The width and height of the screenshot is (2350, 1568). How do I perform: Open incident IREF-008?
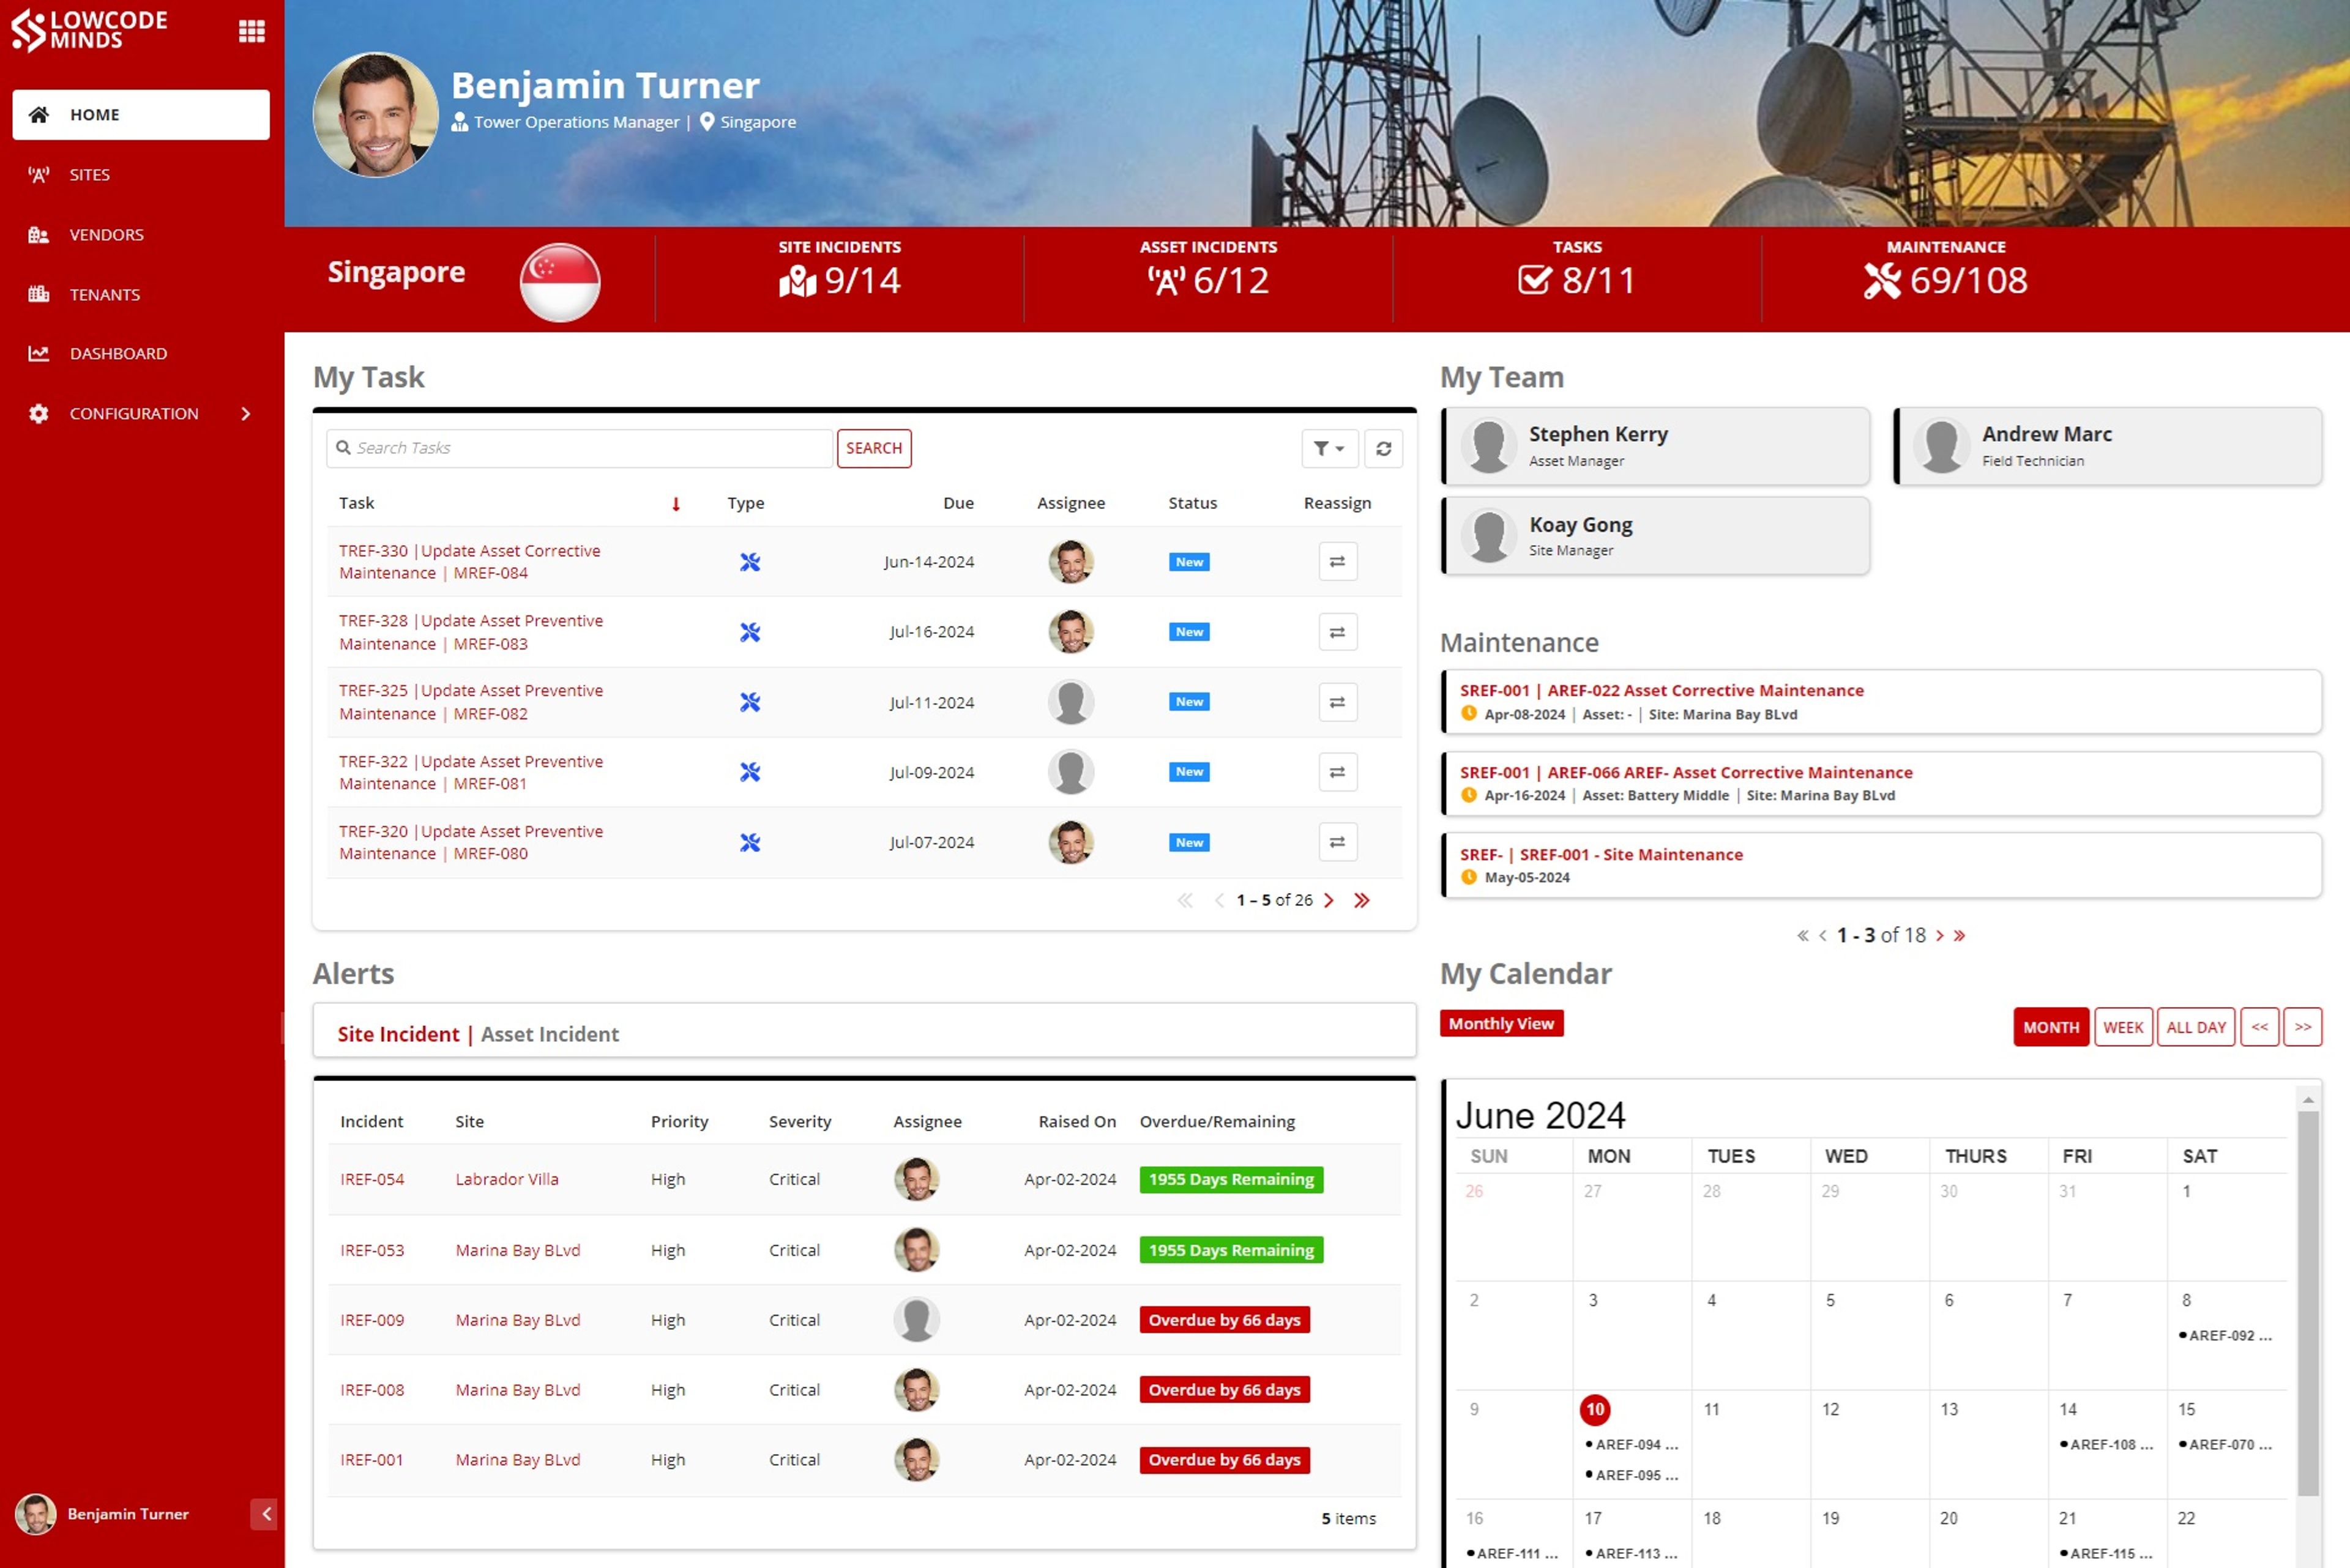[x=372, y=1391]
